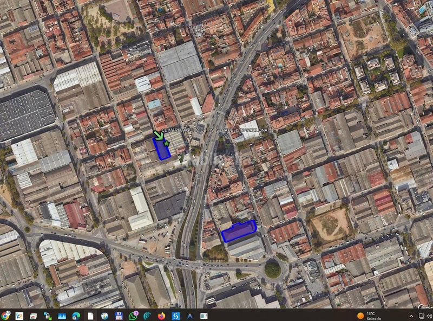This screenshot has width=433, height=321.
Task: Open the teal wave application icon
Action: [x=147, y=316]
